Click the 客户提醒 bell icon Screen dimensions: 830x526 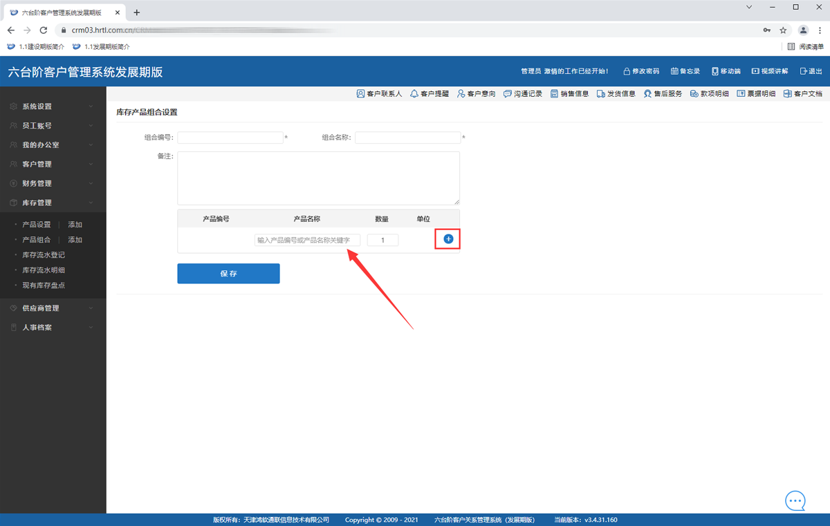click(x=414, y=93)
